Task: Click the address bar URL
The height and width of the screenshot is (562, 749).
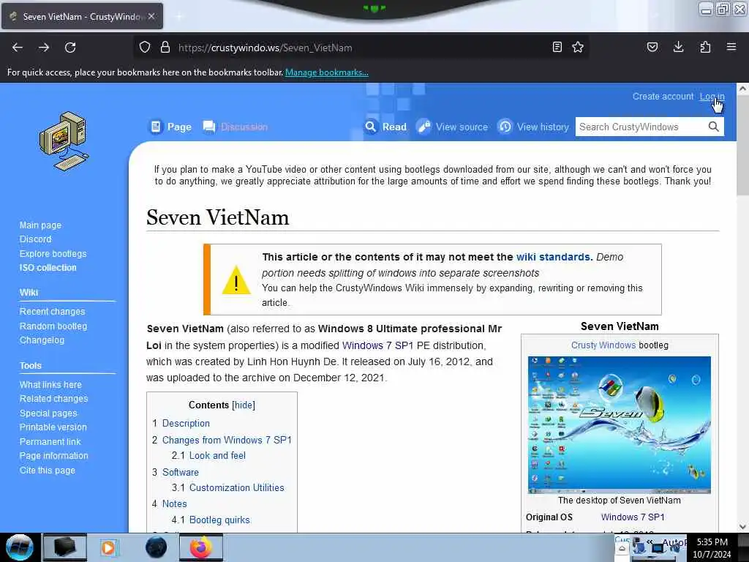Action: coord(265,48)
